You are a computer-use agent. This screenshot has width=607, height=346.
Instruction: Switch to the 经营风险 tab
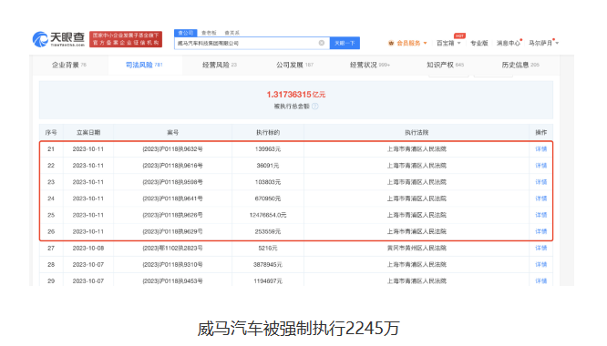pos(220,65)
